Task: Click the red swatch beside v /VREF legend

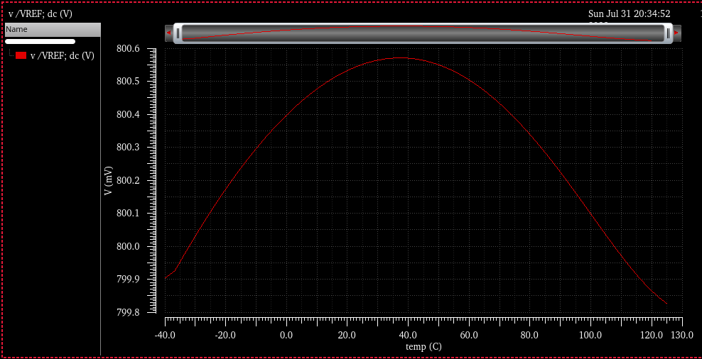Action: 21,55
